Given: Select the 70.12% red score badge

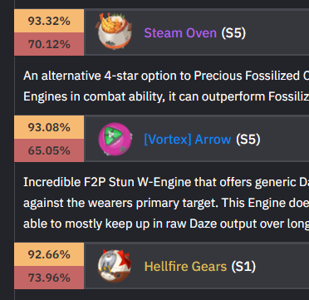Looking at the screenshot, I should click(x=49, y=44).
